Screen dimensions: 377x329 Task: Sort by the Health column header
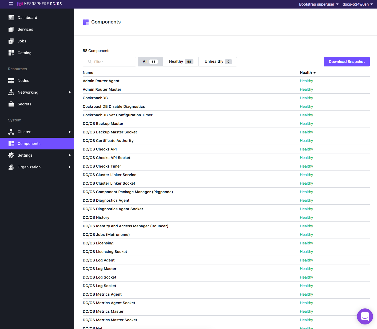pos(308,73)
